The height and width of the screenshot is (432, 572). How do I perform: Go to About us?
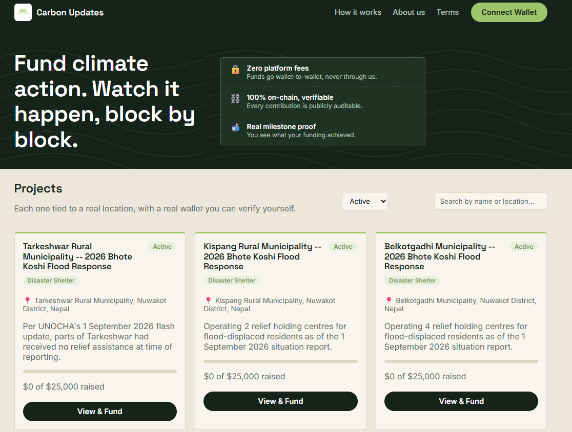[x=408, y=12]
